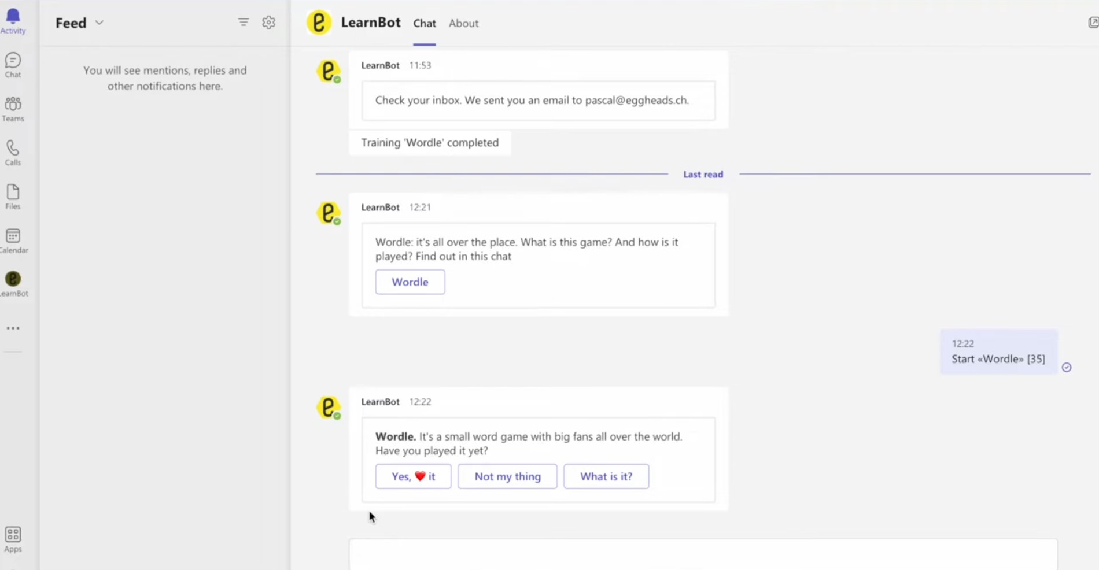Open notification settings gear
Viewport: 1099px width, 570px height.
pyautogui.click(x=269, y=22)
